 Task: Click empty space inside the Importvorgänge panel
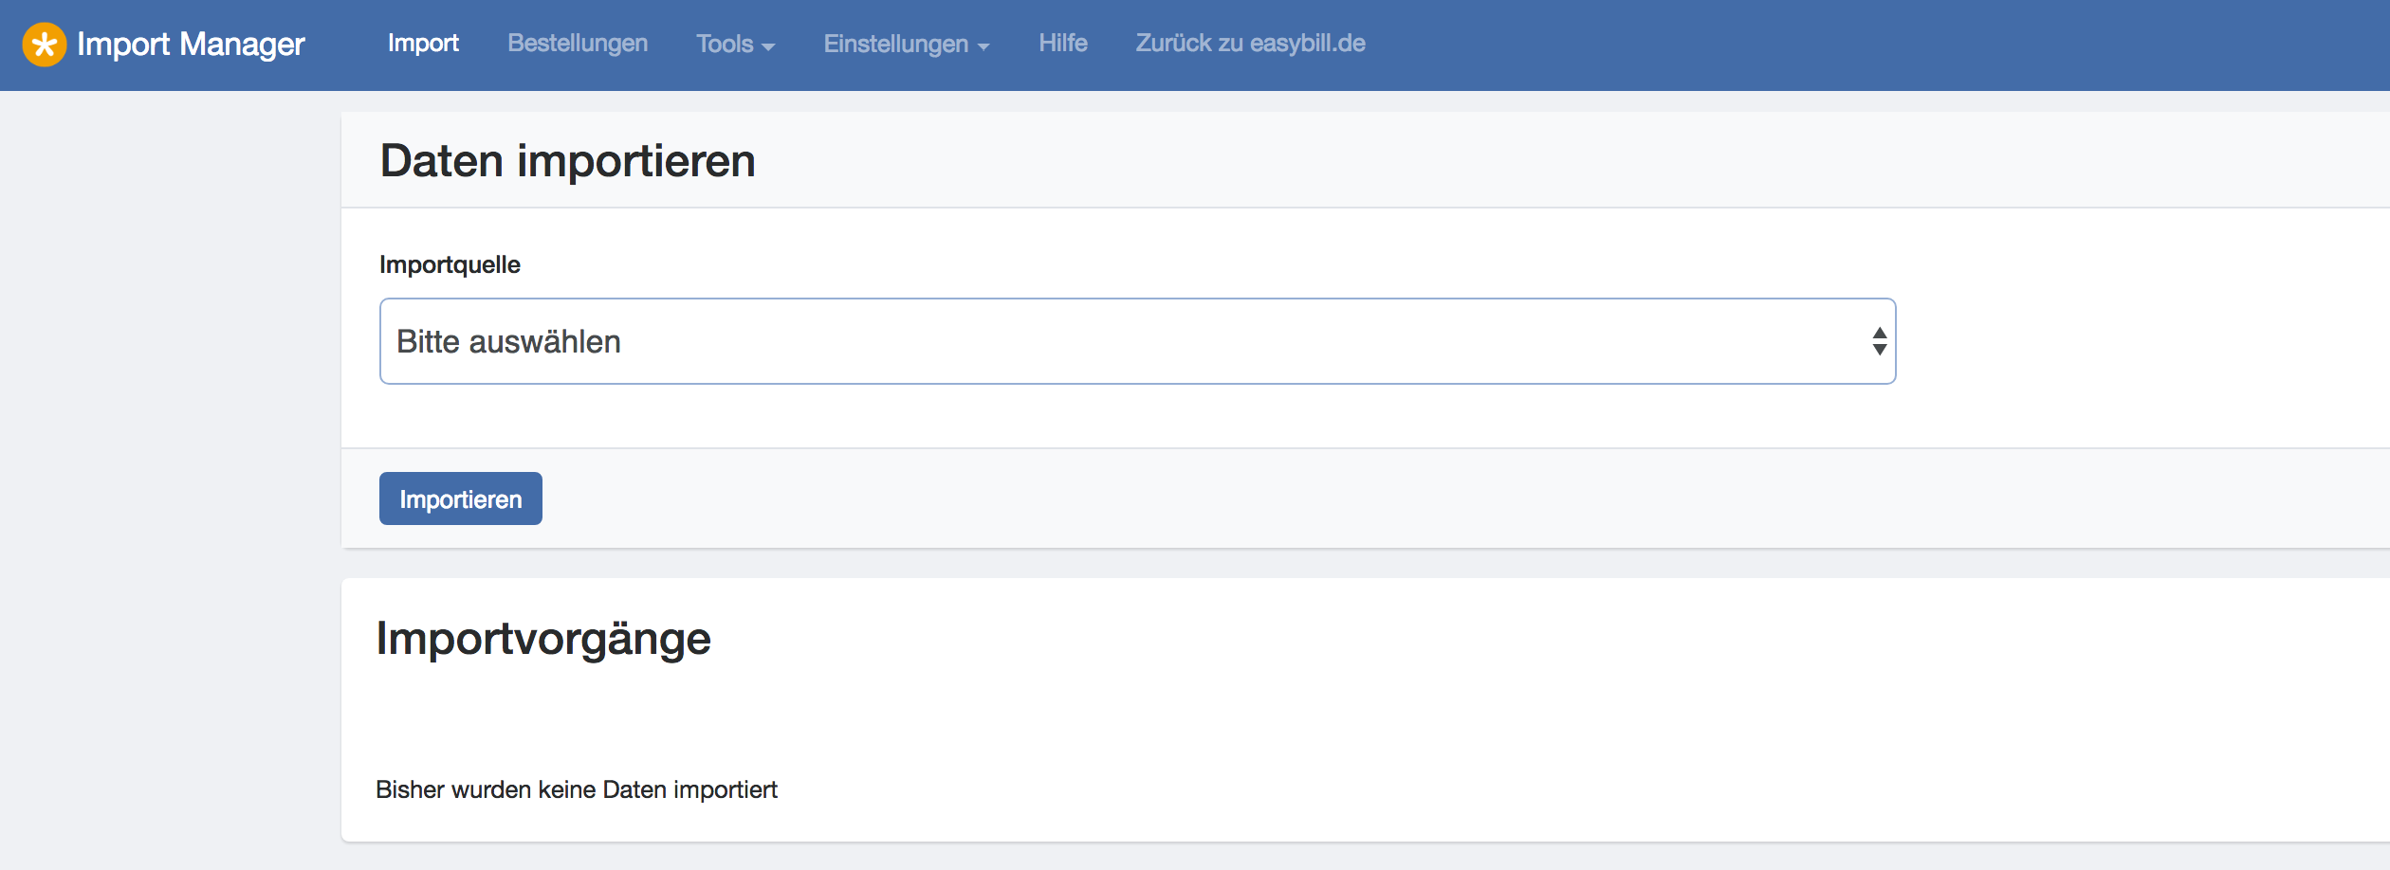tap(1517, 711)
